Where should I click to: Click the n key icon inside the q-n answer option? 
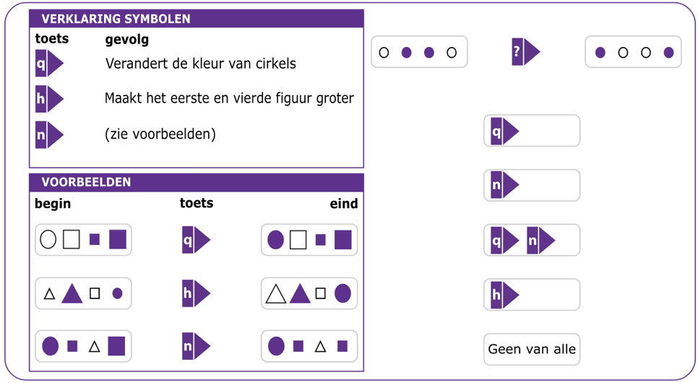(541, 240)
